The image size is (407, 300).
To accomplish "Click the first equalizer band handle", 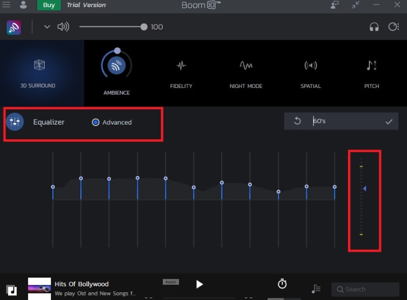I will 53,187.
